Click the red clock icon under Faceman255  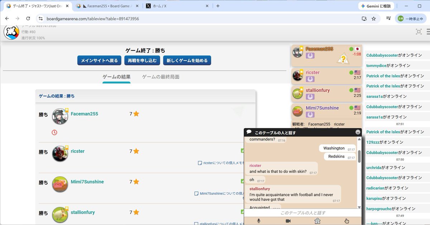coord(54,133)
